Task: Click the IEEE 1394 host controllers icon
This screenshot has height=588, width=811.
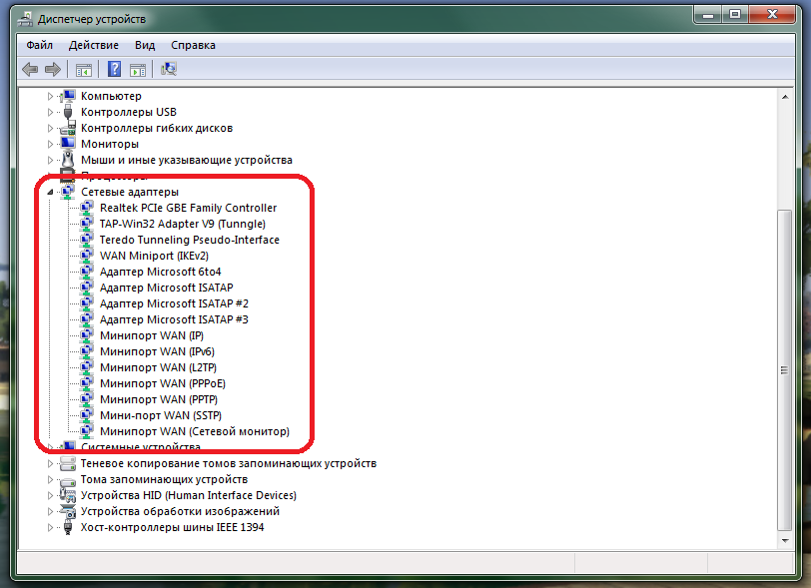Action: pyautogui.click(x=68, y=527)
